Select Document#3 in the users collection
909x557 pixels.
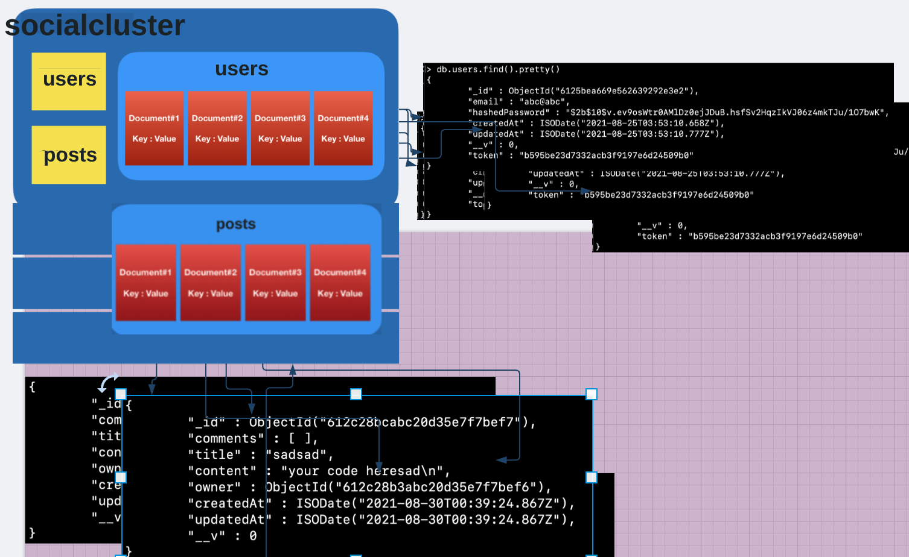click(280, 128)
